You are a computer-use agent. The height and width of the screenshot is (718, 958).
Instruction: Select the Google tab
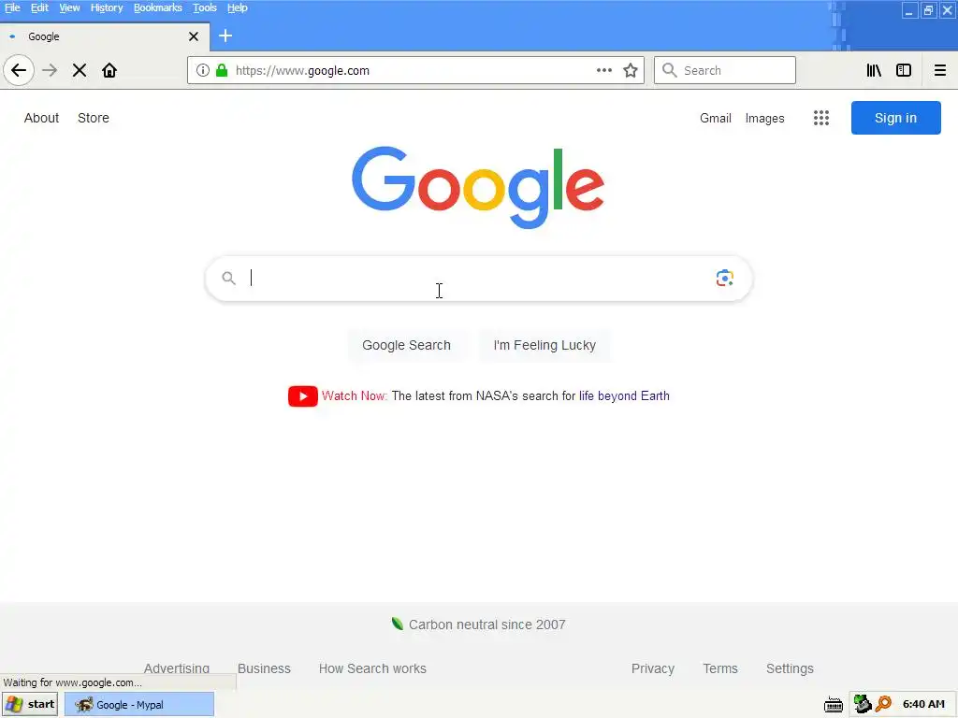(104, 36)
